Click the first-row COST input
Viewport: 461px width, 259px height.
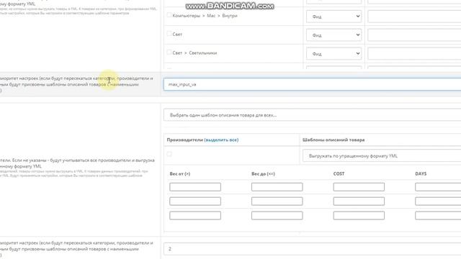[x=359, y=187]
